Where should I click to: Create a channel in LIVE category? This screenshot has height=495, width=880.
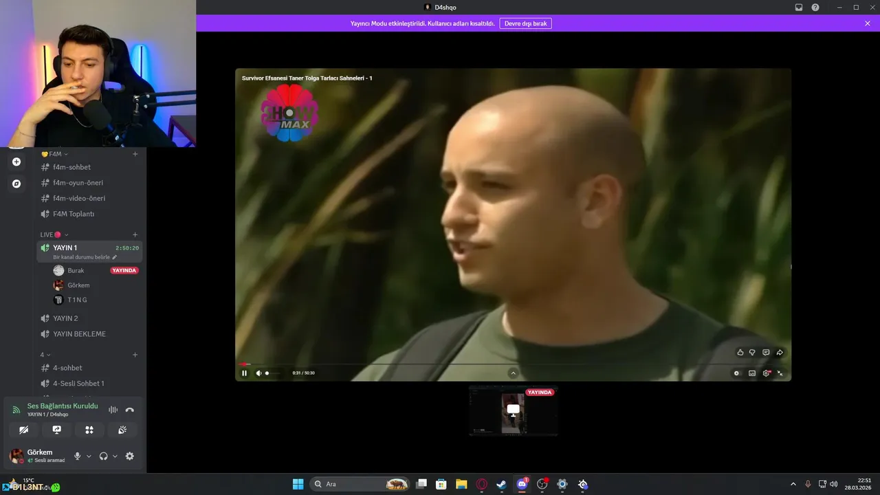[135, 235]
